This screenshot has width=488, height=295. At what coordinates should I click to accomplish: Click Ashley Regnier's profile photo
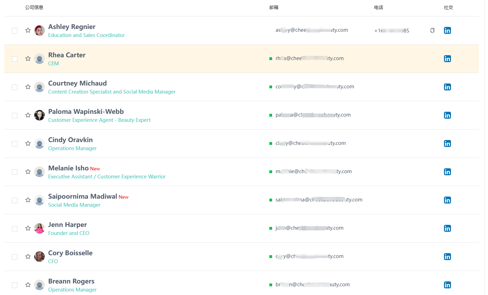point(39,30)
